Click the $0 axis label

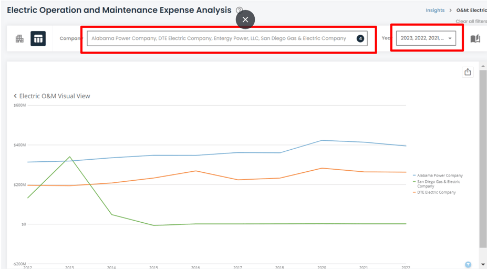click(24, 224)
